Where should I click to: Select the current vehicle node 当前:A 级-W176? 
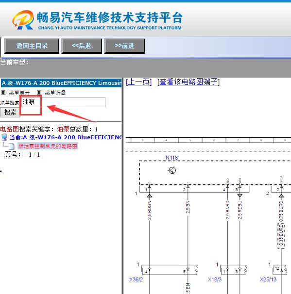coord(66,137)
